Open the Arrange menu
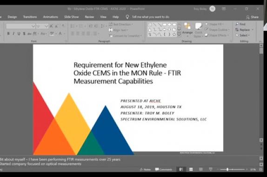267x177 pixels. click(x=187, y=30)
